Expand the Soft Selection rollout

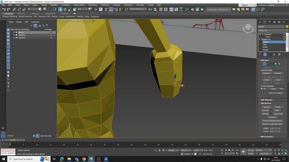[266, 100]
